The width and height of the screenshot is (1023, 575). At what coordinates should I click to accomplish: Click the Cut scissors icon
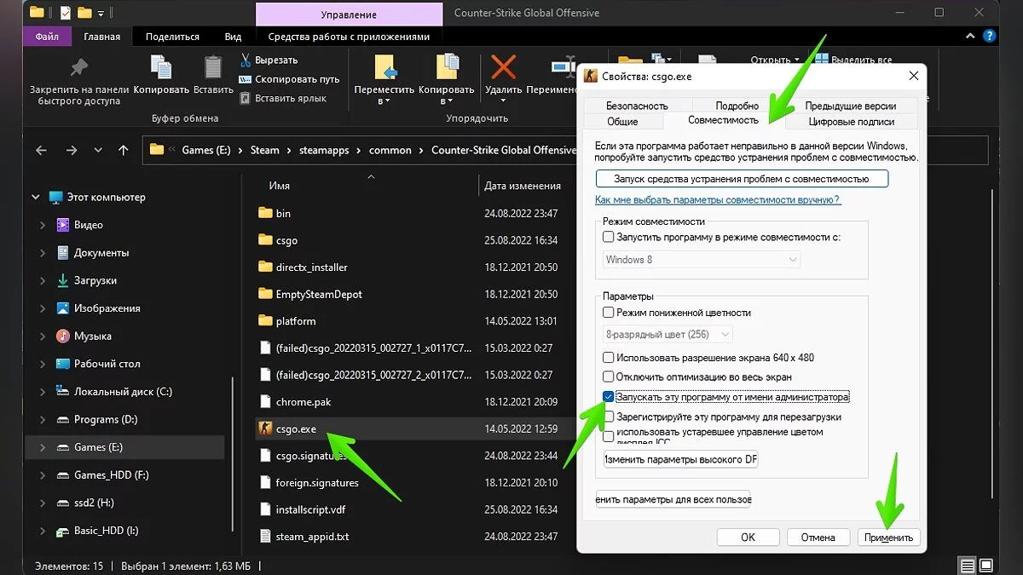coord(246,60)
